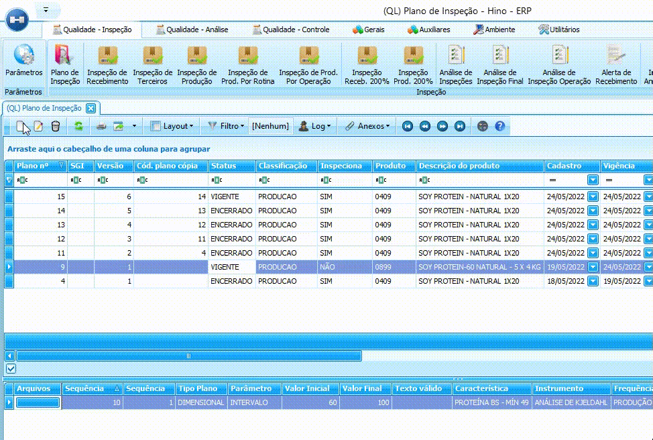Sort by the Status column header
653x440 pixels.
click(231, 166)
